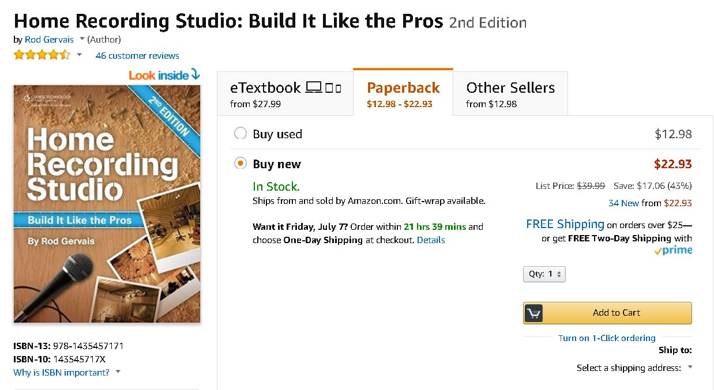
Task: Click the eTextbook laptop device icon
Action: 314,88
